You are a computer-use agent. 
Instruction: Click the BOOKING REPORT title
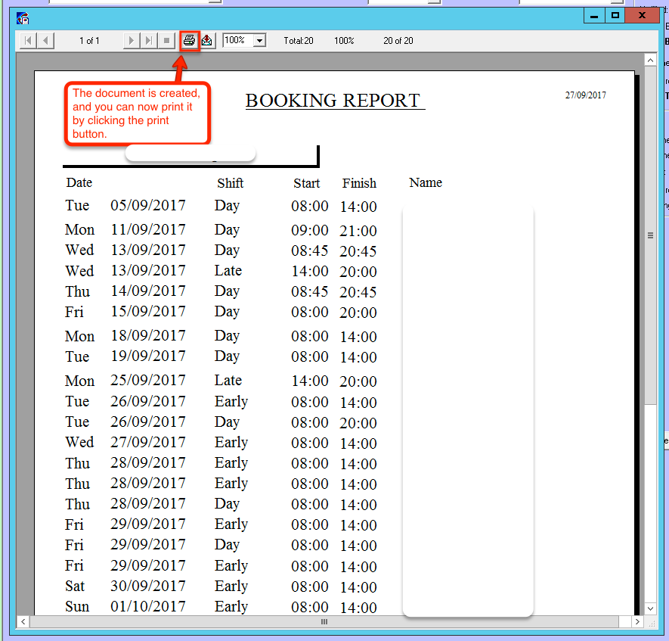pos(333,101)
